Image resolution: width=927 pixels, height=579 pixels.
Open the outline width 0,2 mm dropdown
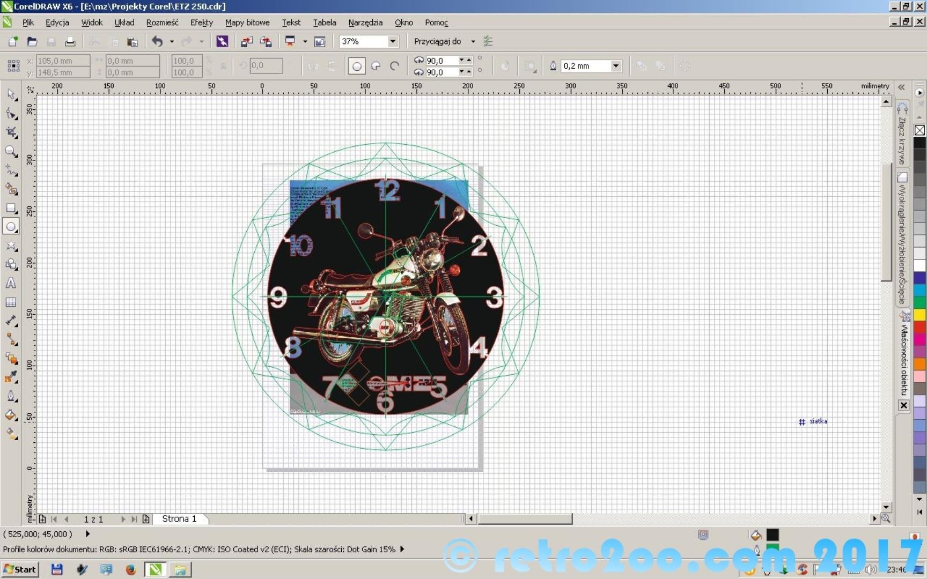616,66
